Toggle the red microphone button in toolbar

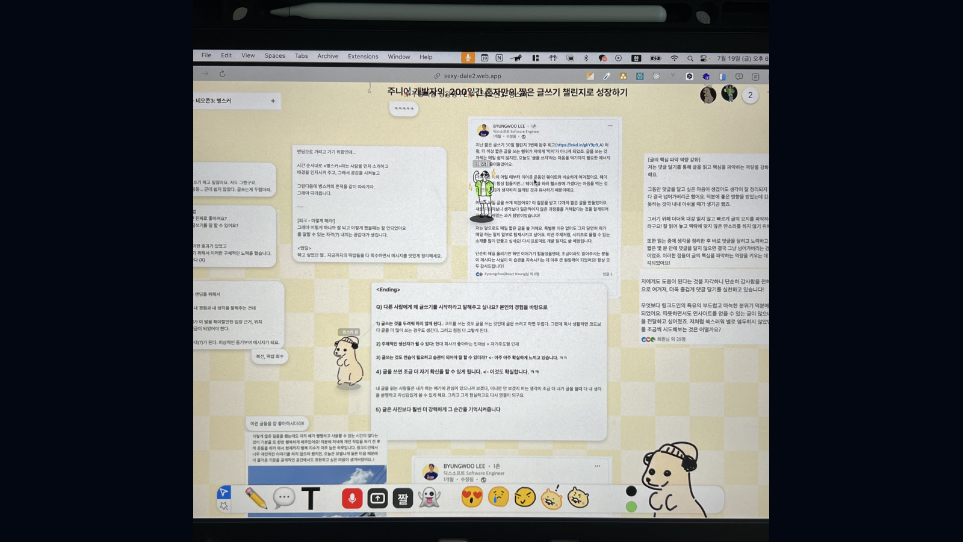[x=352, y=498]
